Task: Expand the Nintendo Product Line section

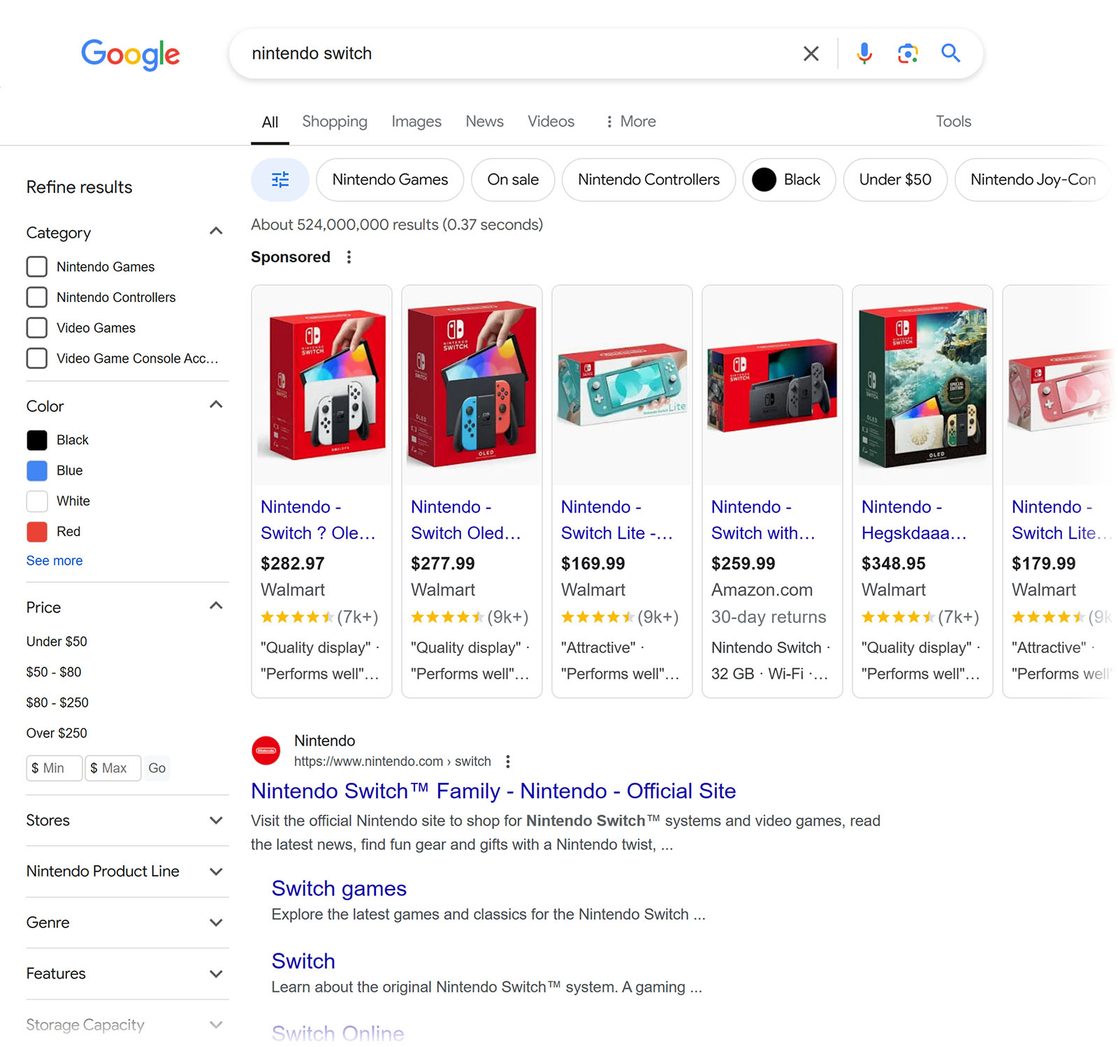Action: [x=216, y=872]
